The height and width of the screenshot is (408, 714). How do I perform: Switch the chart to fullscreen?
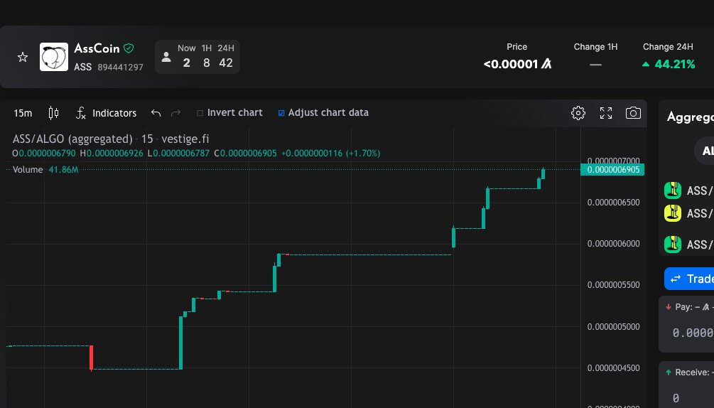click(x=606, y=113)
